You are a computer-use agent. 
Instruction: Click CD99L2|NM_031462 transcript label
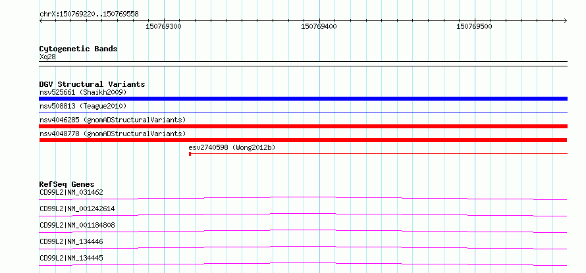pos(71,192)
